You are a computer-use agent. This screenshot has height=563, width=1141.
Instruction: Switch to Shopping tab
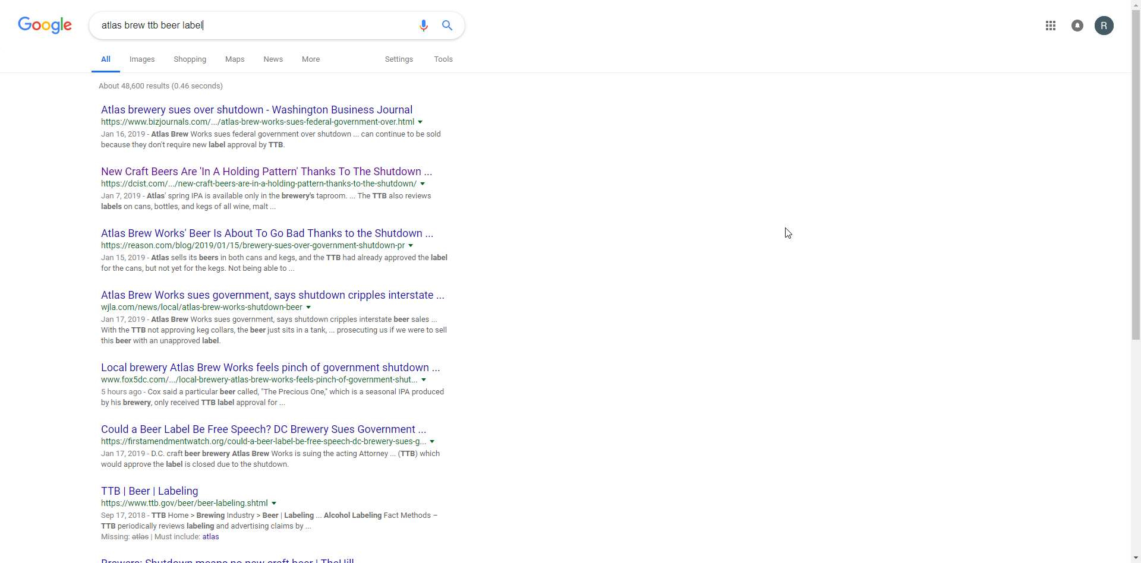[190, 59]
